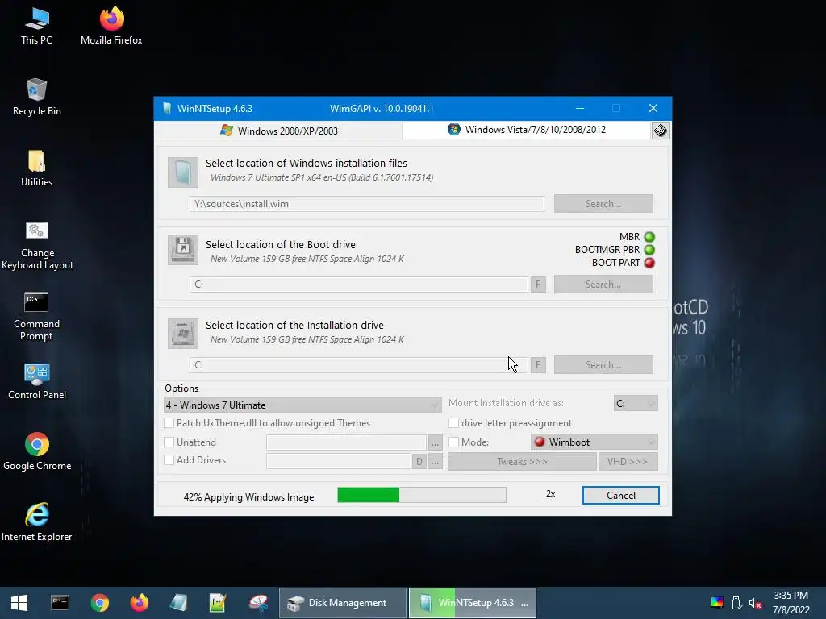This screenshot has width=826, height=619.
Task: Toggle the Unattend checkbox
Action: tap(169, 442)
